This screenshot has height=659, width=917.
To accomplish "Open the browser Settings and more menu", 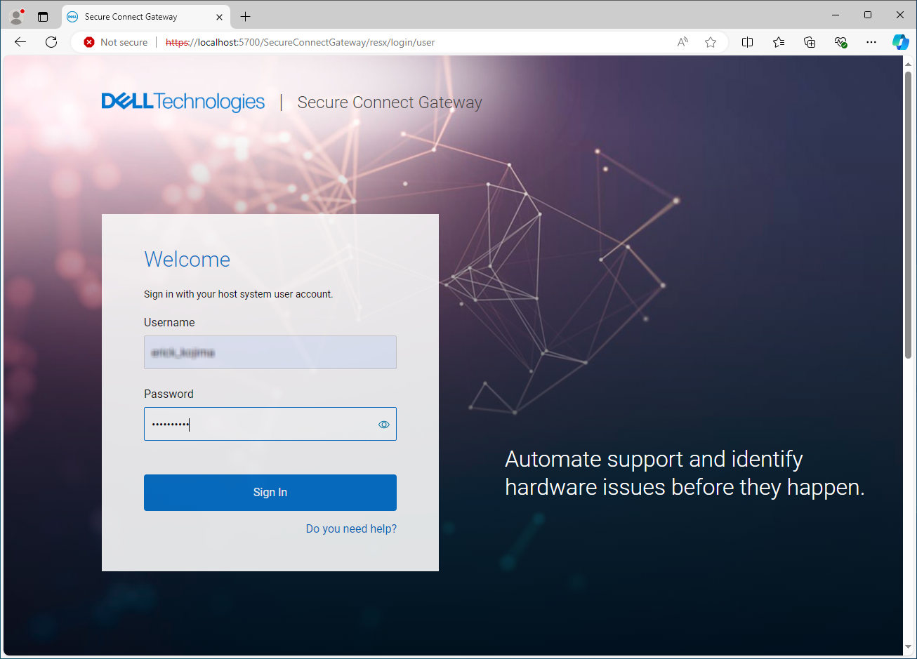I will click(x=871, y=42).
